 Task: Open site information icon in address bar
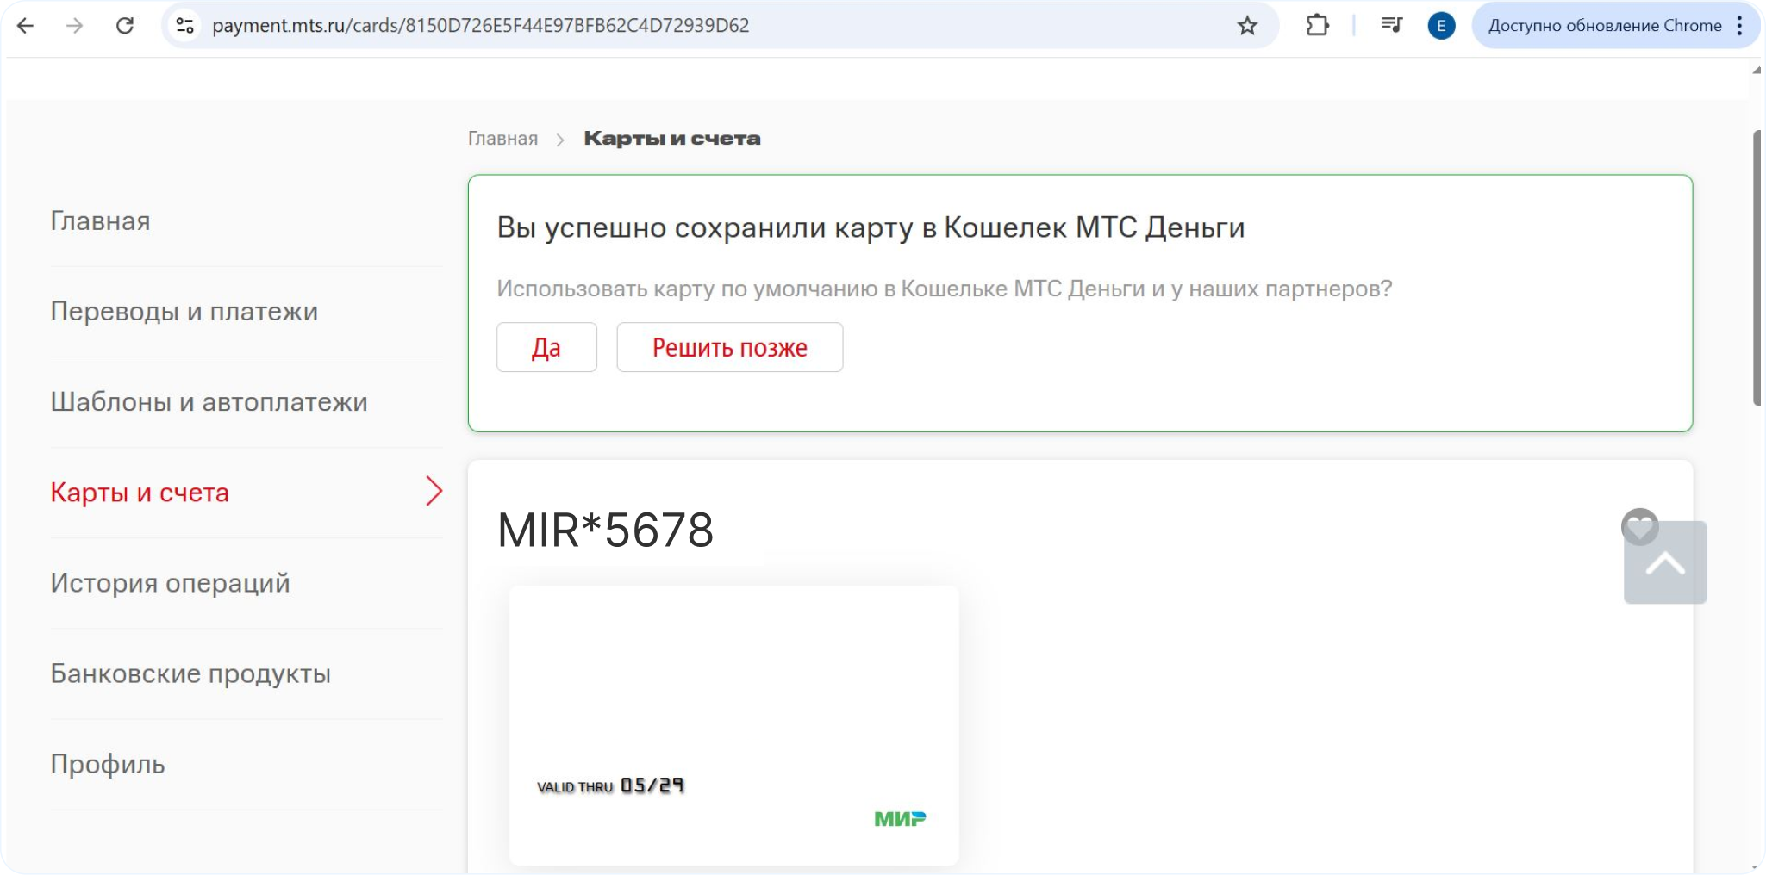tap(184, 26)
